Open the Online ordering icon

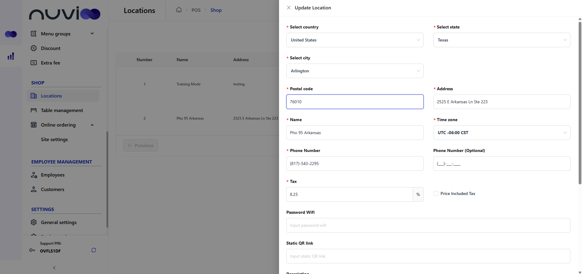(34, 125)
